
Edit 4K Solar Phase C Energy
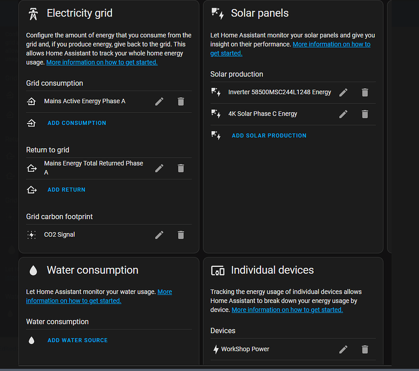click(x=343, y=114)
